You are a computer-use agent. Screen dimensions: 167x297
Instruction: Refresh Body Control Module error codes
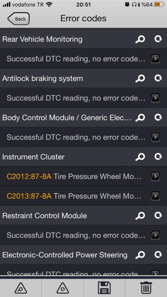[158, 117]
